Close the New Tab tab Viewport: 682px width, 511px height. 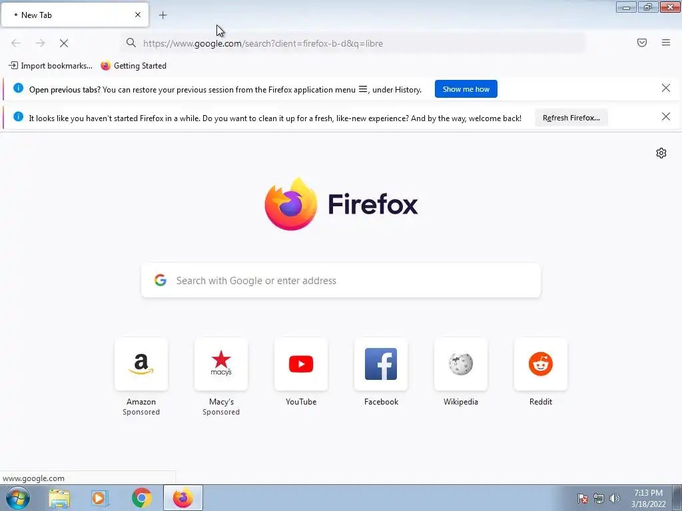pos(137,15)
